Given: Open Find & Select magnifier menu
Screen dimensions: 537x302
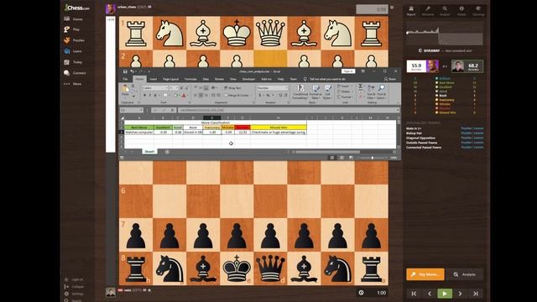Looking at the screenshot, I should (381, 91).
